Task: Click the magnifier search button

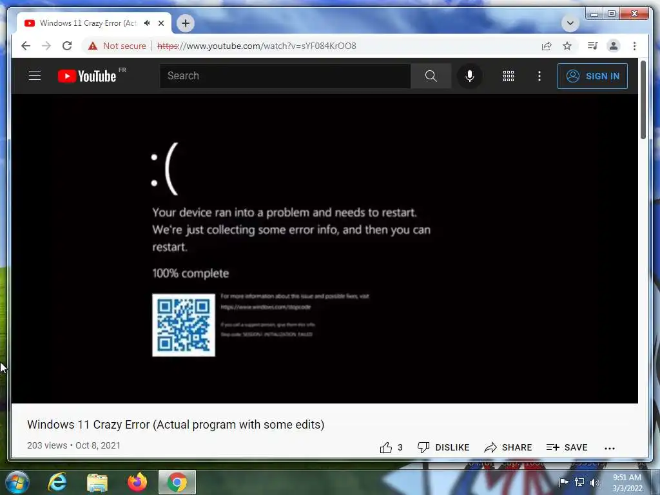Action: (x=431, y=76)
